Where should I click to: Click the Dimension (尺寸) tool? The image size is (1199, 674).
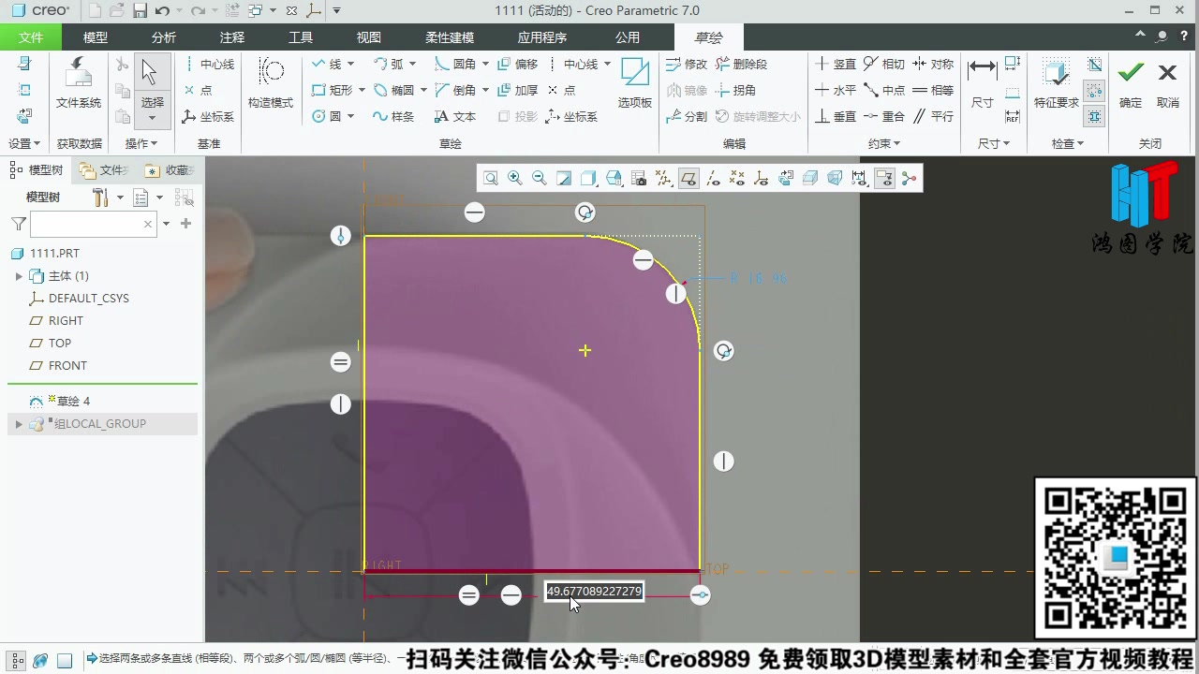(982, 82)
